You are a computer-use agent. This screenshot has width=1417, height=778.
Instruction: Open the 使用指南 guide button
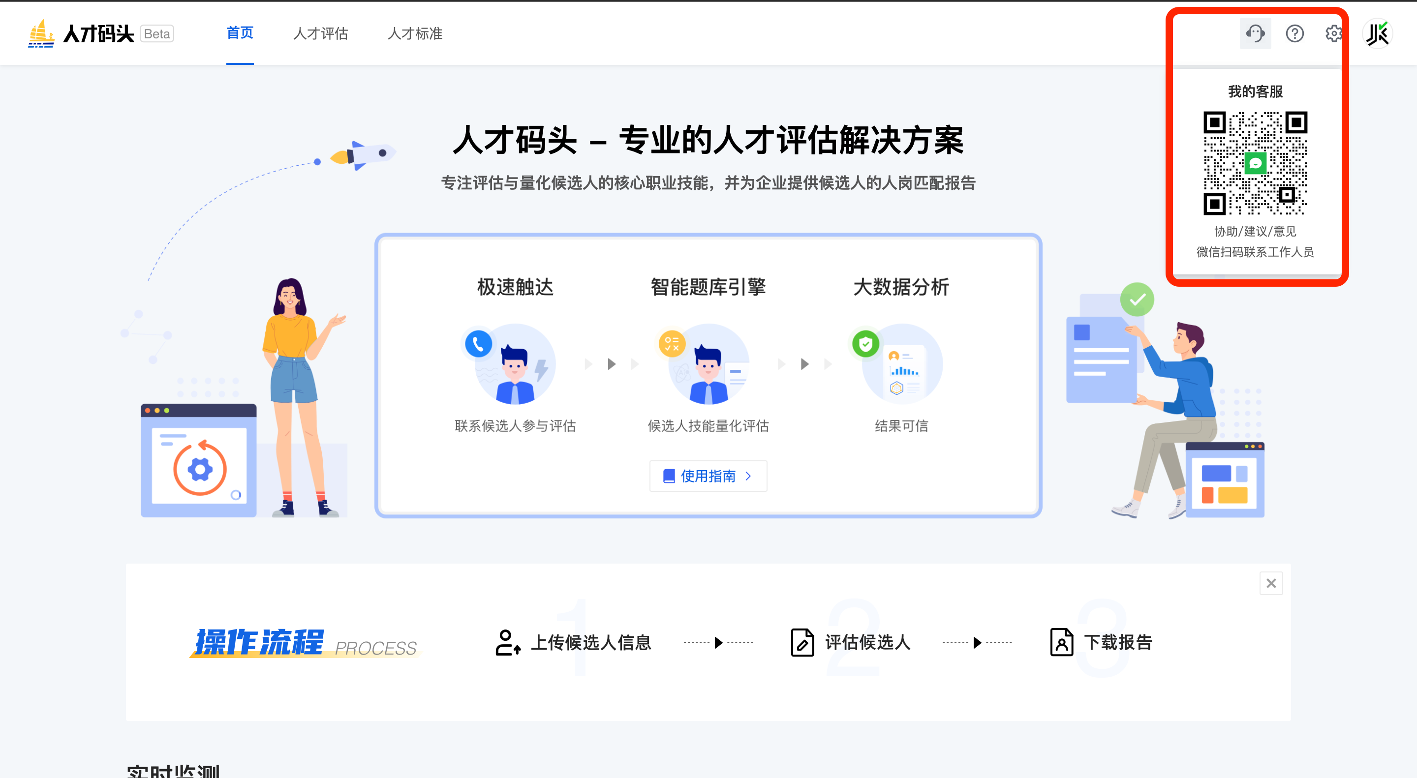tap(708, 476)
